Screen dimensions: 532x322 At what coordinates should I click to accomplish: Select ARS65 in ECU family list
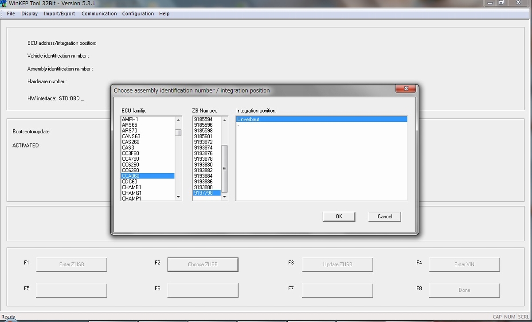click(x=148, y=125)
